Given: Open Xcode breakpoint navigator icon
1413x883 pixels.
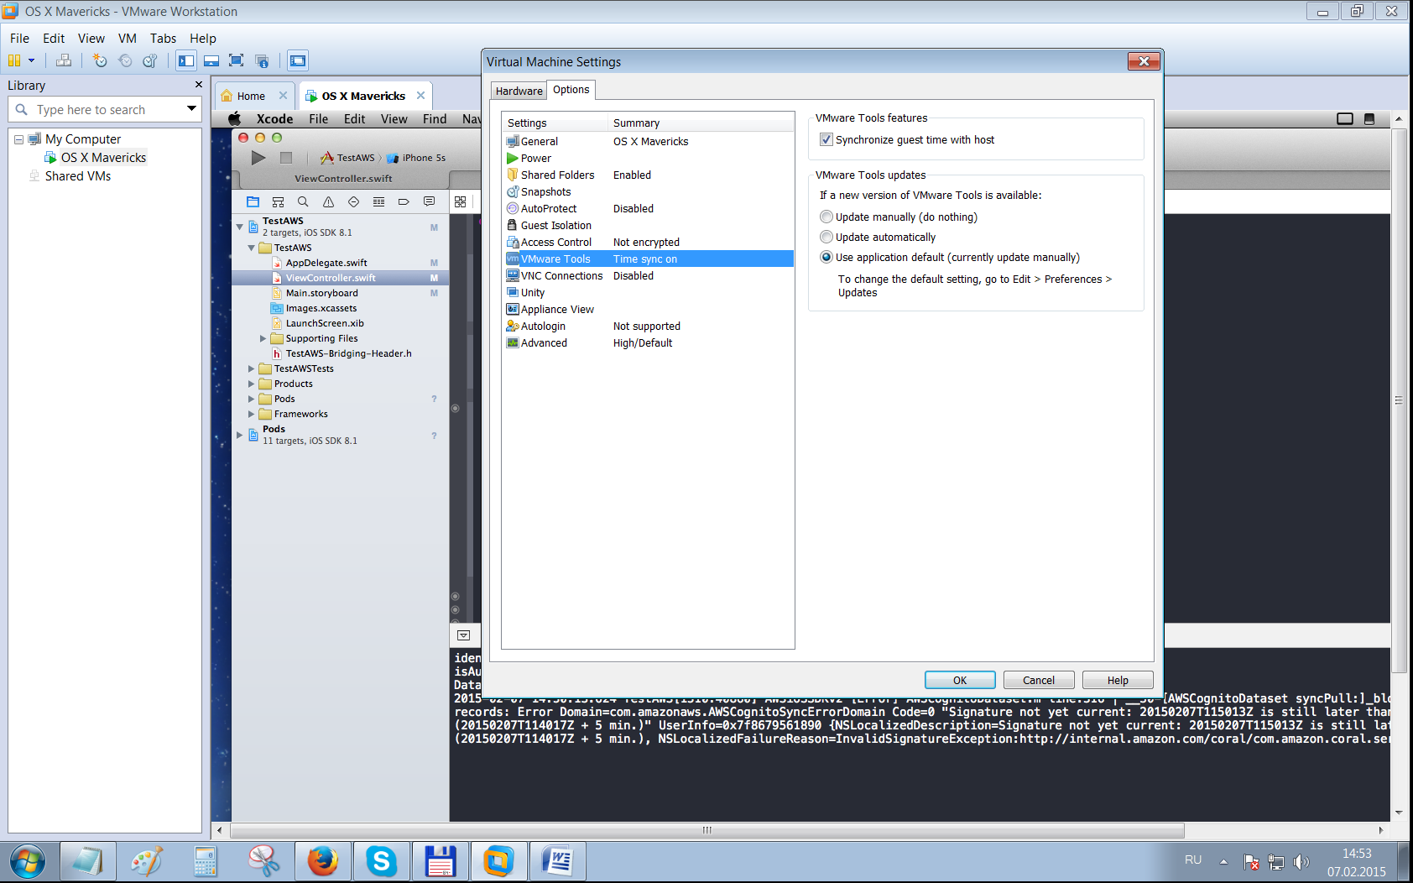Looking at the screenshot, I should click(x=404, y=201).
